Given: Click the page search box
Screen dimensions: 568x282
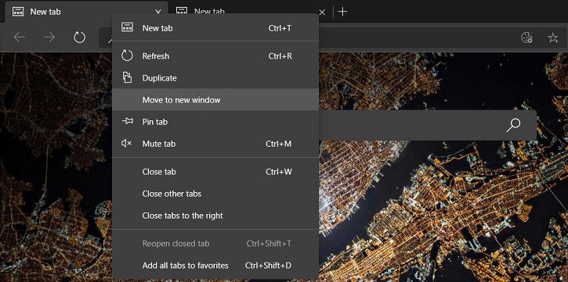Looking at the screenshot, I should pos(428,125).
